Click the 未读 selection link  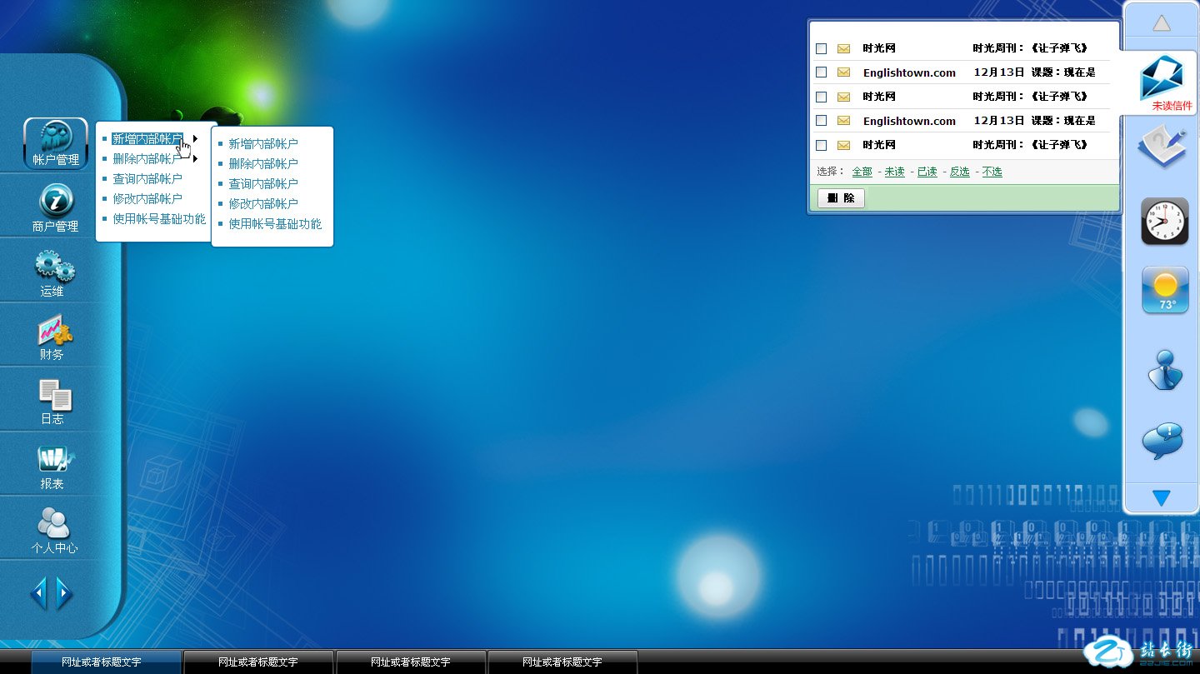[x=894, y=172]
